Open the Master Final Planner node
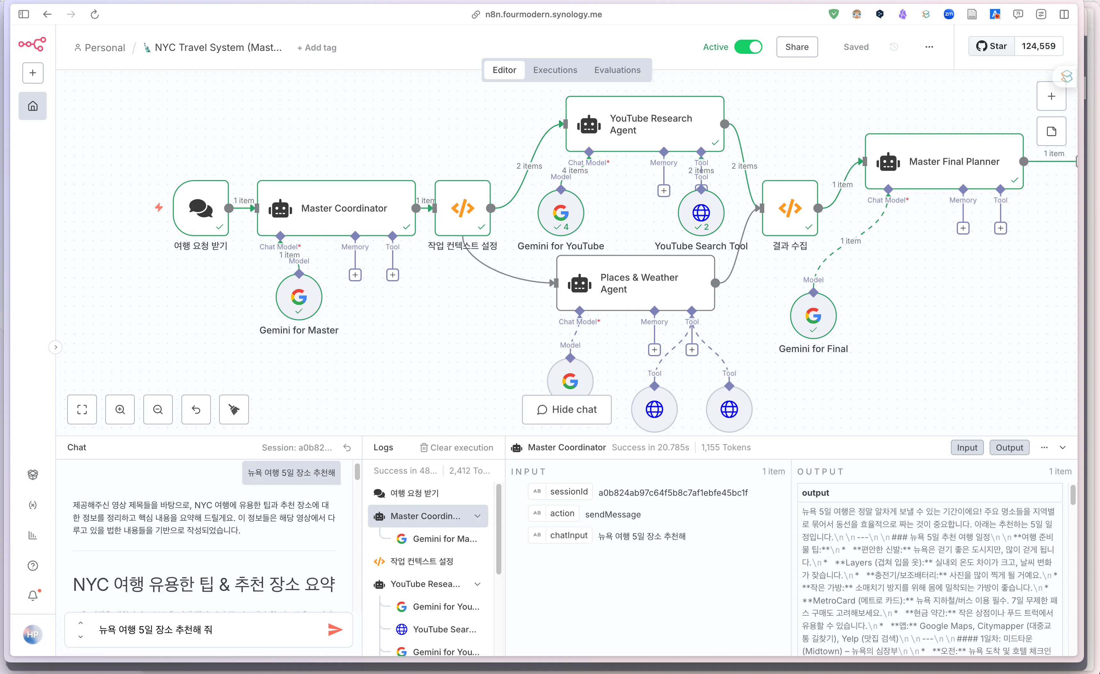 point(944,161)
